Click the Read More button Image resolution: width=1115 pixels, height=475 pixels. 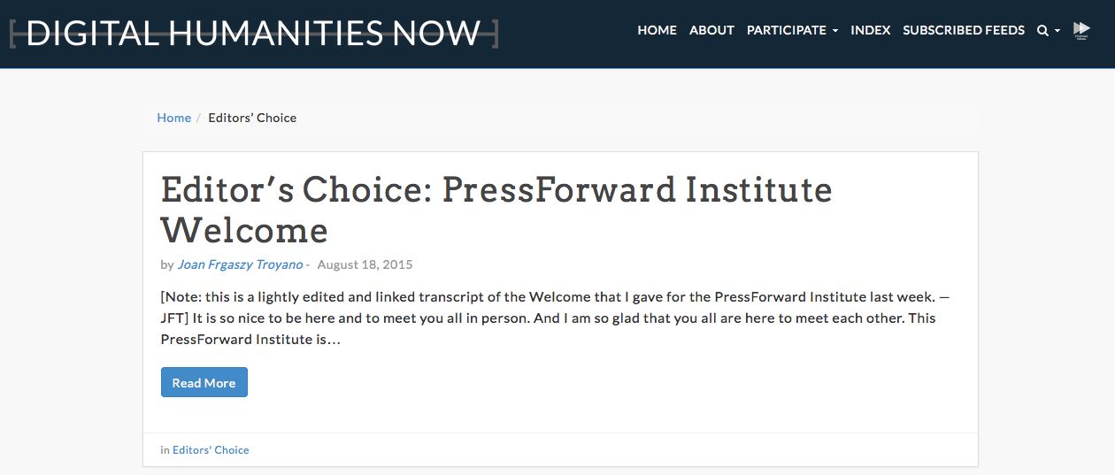click(204, 382)
